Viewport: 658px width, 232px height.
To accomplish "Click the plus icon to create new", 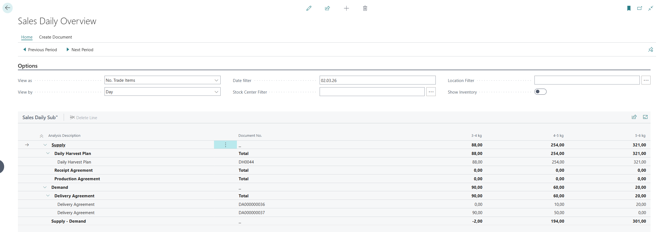I will [x=346, y=8].
